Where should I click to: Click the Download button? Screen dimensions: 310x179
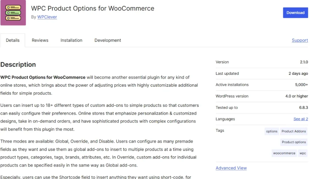click(x=295, y=12)
